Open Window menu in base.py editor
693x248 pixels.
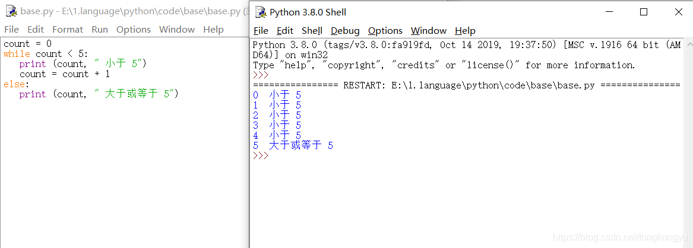tap(177, 30)
